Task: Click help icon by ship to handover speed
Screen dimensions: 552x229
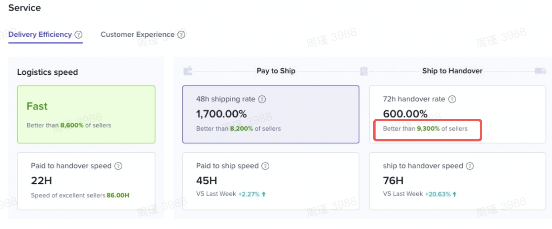Action: 470,166
